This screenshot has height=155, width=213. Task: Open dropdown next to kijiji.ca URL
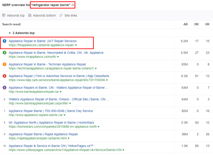point(107,80)
